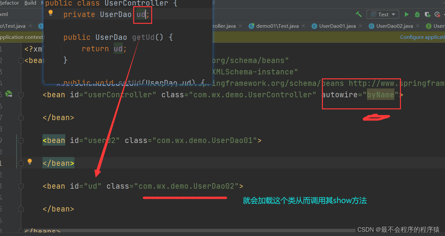Screen dimensions: 445x236
Task: Switch to the UserDao01.java tab
Action: pyautogui.click(x=338, y=26)
